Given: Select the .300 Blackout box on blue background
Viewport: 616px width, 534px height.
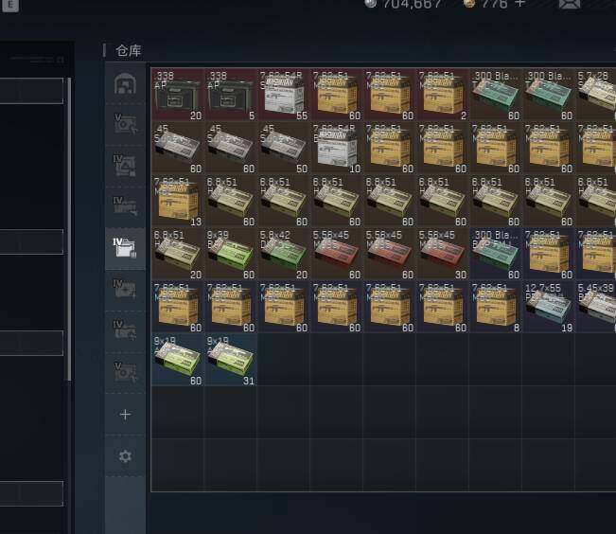Looking at the screenshot, I should click(x=496, y=254).
